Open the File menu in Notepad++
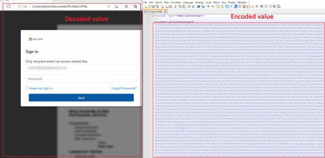Screen dimensions: 325x158 pos(145,2)
